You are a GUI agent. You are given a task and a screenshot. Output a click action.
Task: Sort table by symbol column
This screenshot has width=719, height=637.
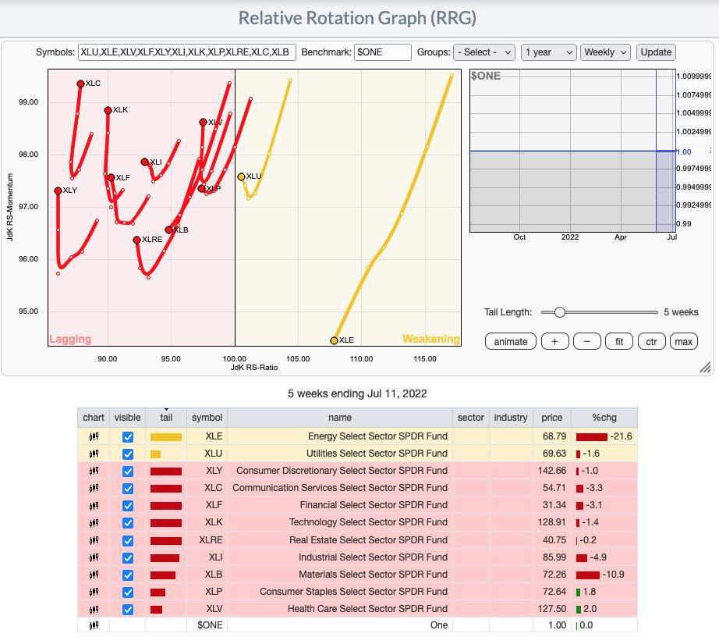[207, 418]
